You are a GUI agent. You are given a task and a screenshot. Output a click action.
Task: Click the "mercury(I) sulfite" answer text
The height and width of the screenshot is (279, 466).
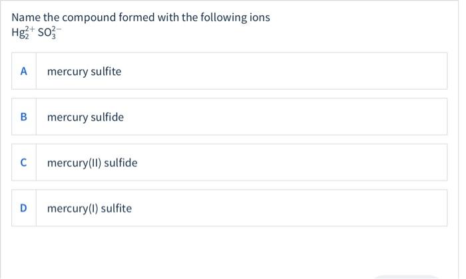click(89, 209)
